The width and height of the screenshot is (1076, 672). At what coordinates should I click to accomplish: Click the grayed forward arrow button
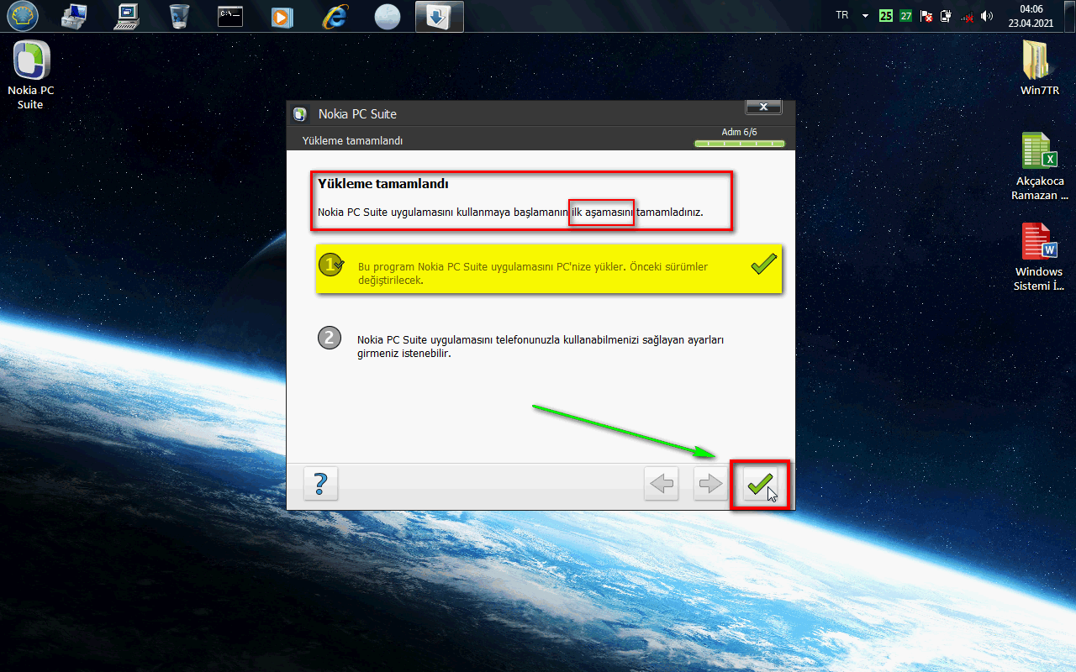point(710,484)
